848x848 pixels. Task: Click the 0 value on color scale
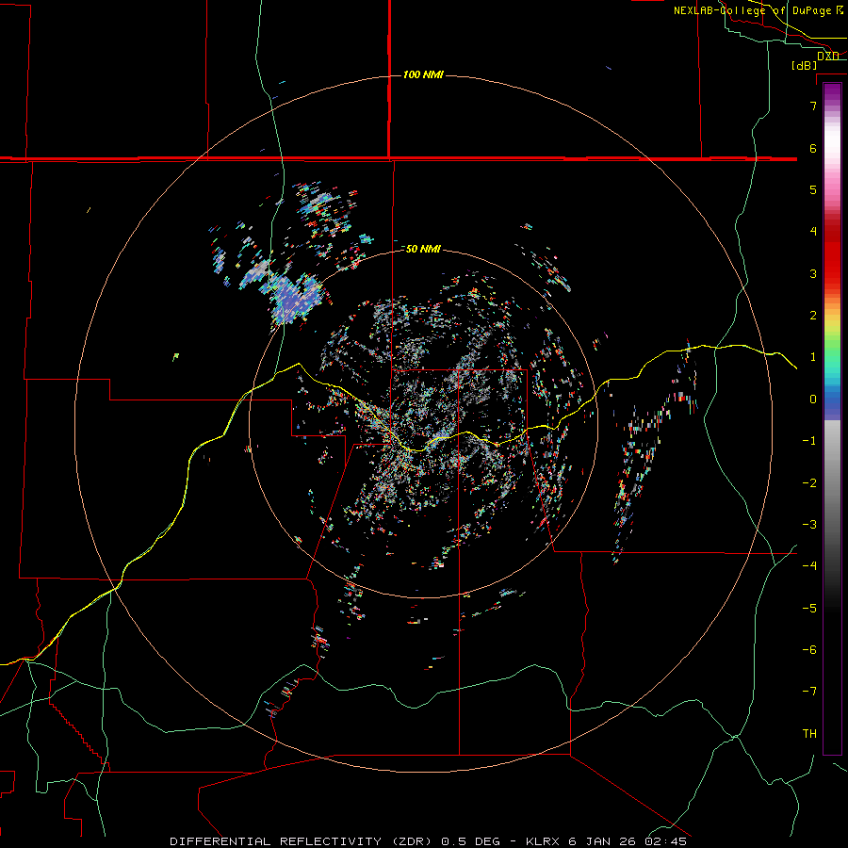tap(813, 400)
